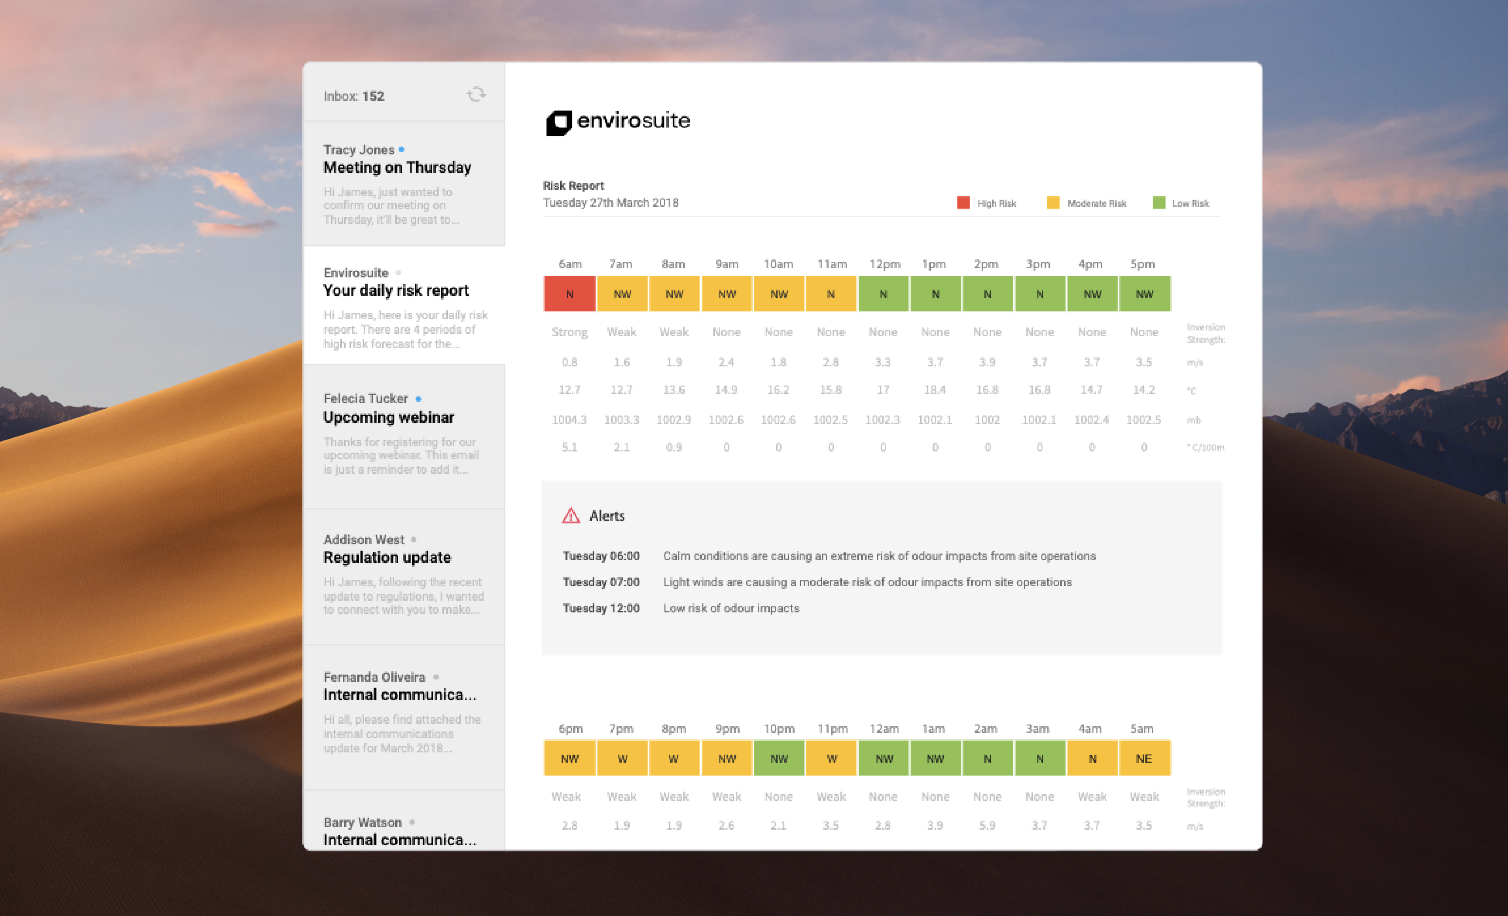Click the red High Risk legend swatch
1508x916 pixels.
(x=963, y=203)
